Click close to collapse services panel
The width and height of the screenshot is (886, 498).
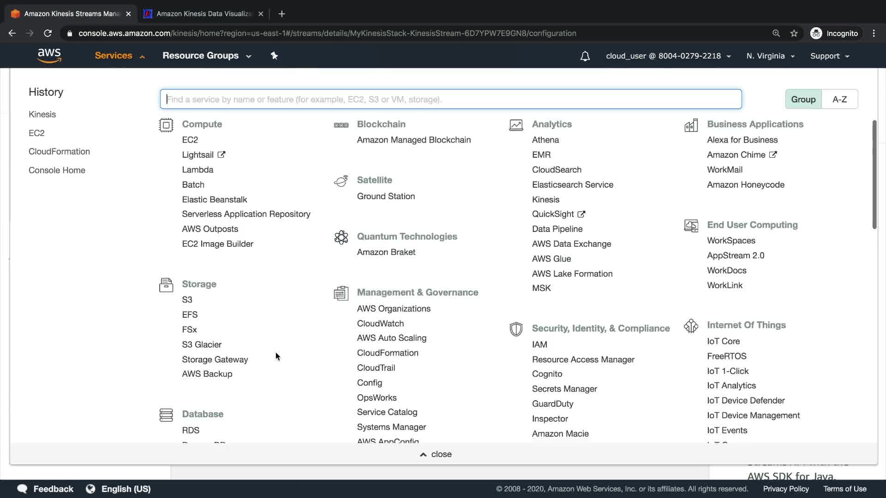coord(436,454)
